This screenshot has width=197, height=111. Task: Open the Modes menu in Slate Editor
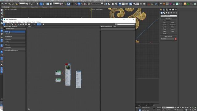click(5, 22)
